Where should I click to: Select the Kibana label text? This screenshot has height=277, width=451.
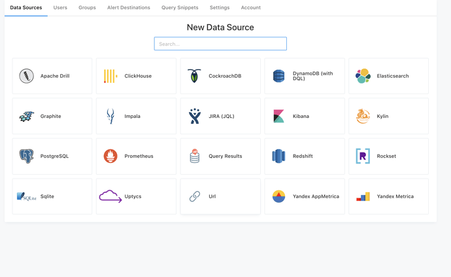(x=301, y=116)
